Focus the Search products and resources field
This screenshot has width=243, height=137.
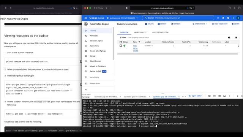(x=178, y=18)
